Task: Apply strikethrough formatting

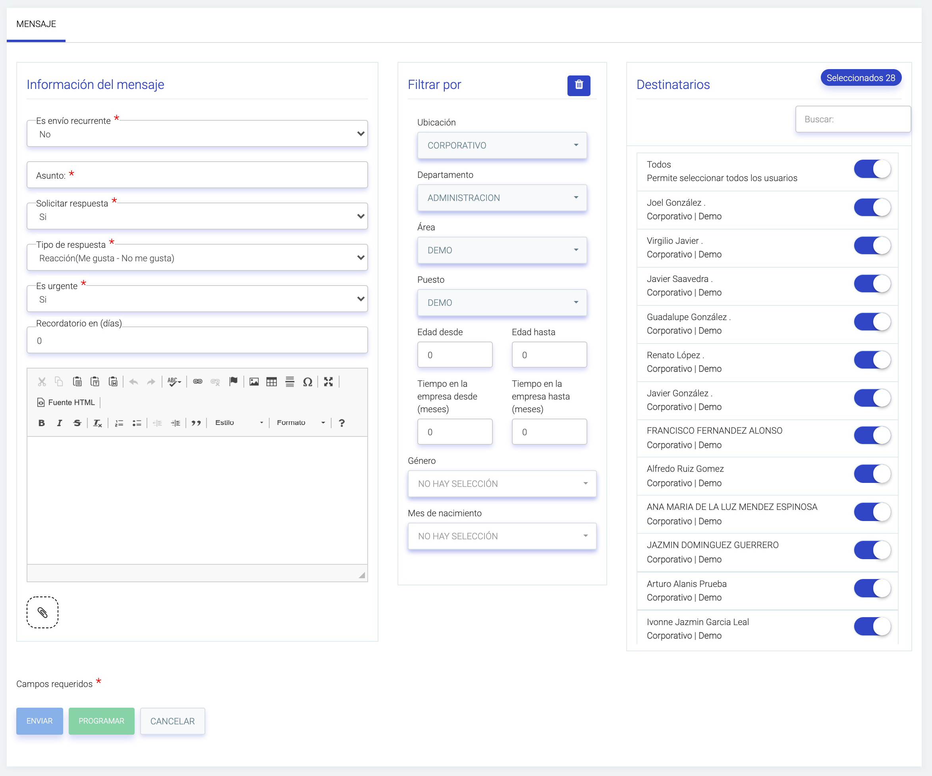Action: 77,423
